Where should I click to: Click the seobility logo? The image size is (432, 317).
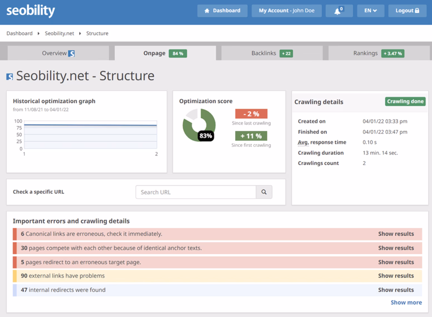[x=31, y=11]
